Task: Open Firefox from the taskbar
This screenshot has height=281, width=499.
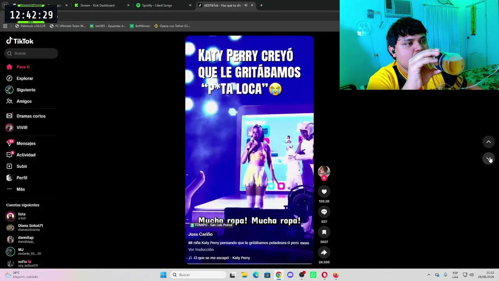Action: click(336, 275)
